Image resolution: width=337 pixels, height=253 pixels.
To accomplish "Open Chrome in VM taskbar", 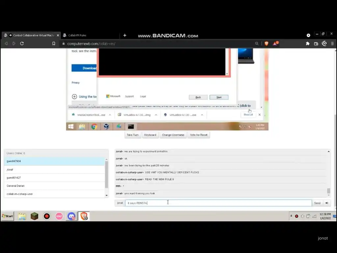I will (x=94, y=127).
